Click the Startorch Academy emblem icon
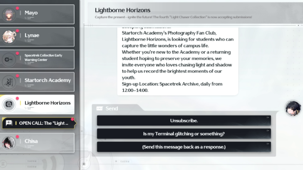The image size is (303, 170). pyautogui.click(x=9, y=82)
